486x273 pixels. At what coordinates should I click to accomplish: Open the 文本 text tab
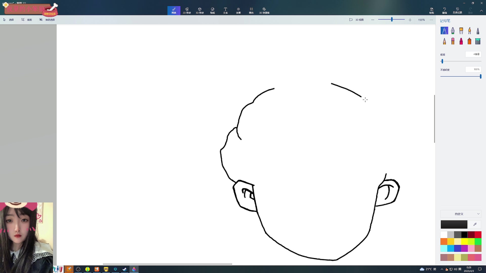pyautogui.click(x=225, y=11)
